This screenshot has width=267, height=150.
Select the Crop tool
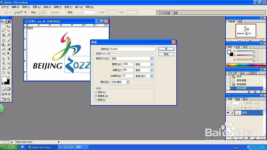pyautogui.click(x=3, y=35)
